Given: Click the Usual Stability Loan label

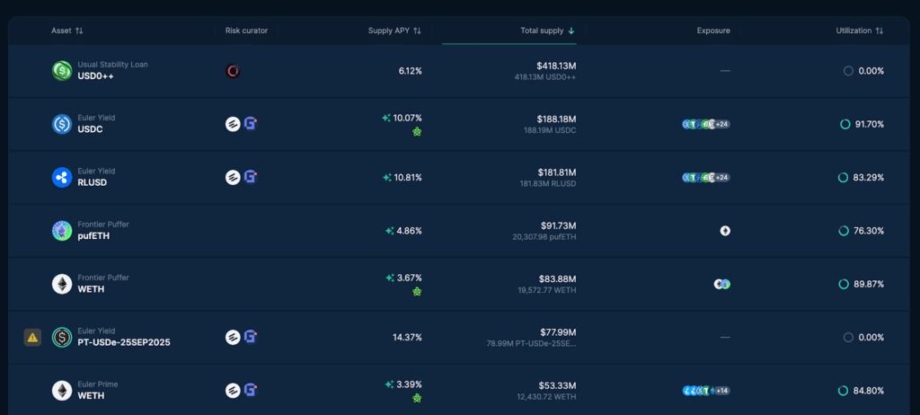Looking at the screenshot, I should pyautogui.click(x=112, y=65).
